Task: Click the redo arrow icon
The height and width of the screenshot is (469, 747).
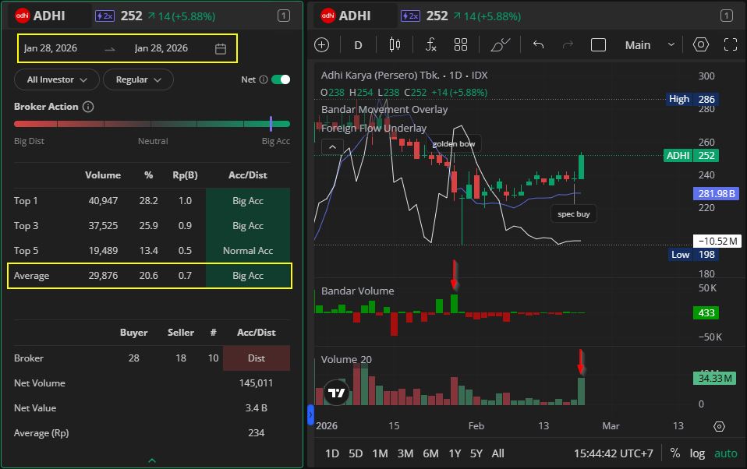Action: [x=568, y=44]
